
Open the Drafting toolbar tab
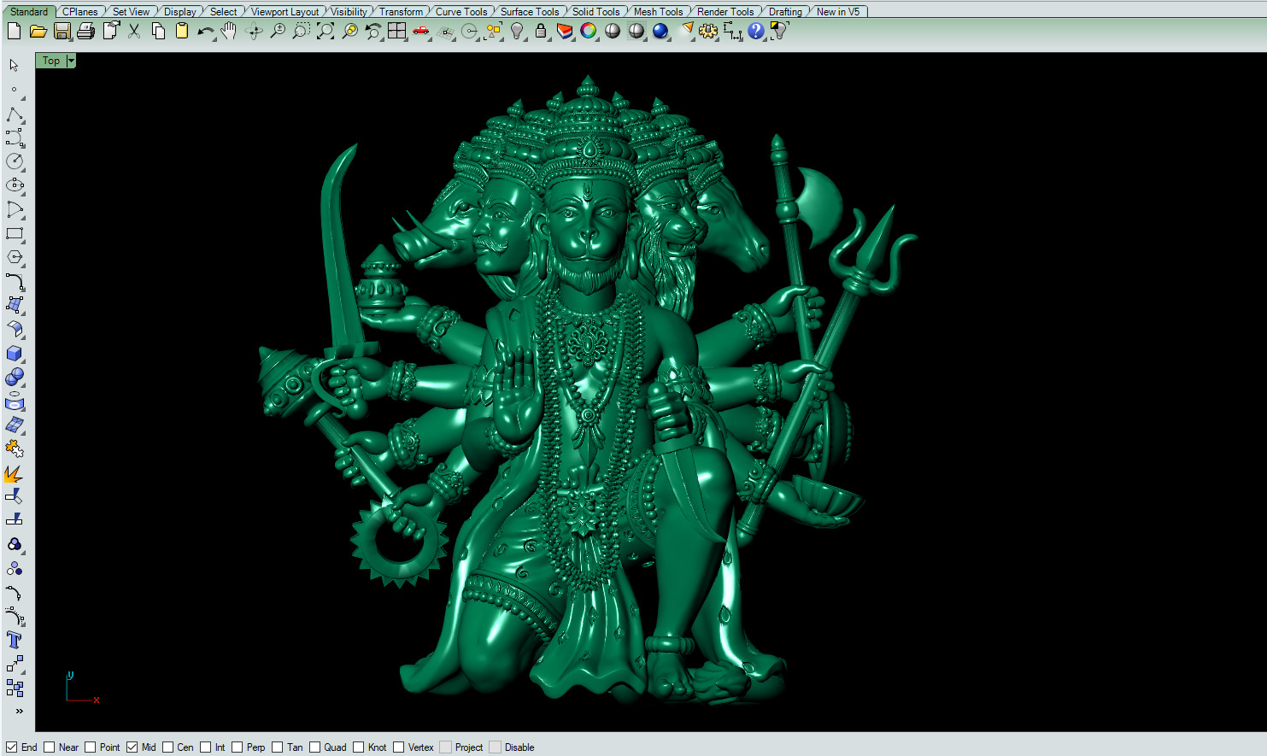(785, 11)
